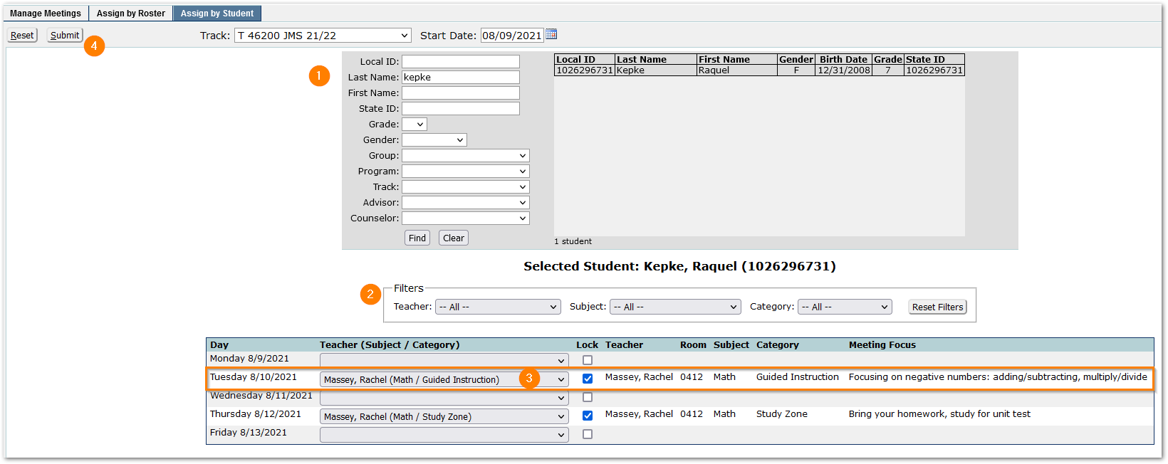Click the Submit button
Screen dimensions: 1168x464
[65, 36]
